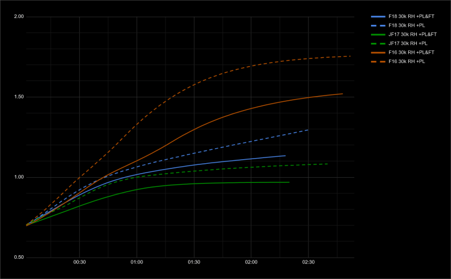
Task: Click the dashed orange F16 legend line swatch
Action: [377, 61]
